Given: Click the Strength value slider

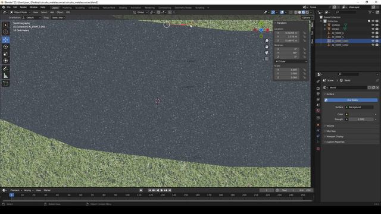Looking at the screenshot, I should coord(361,119).
